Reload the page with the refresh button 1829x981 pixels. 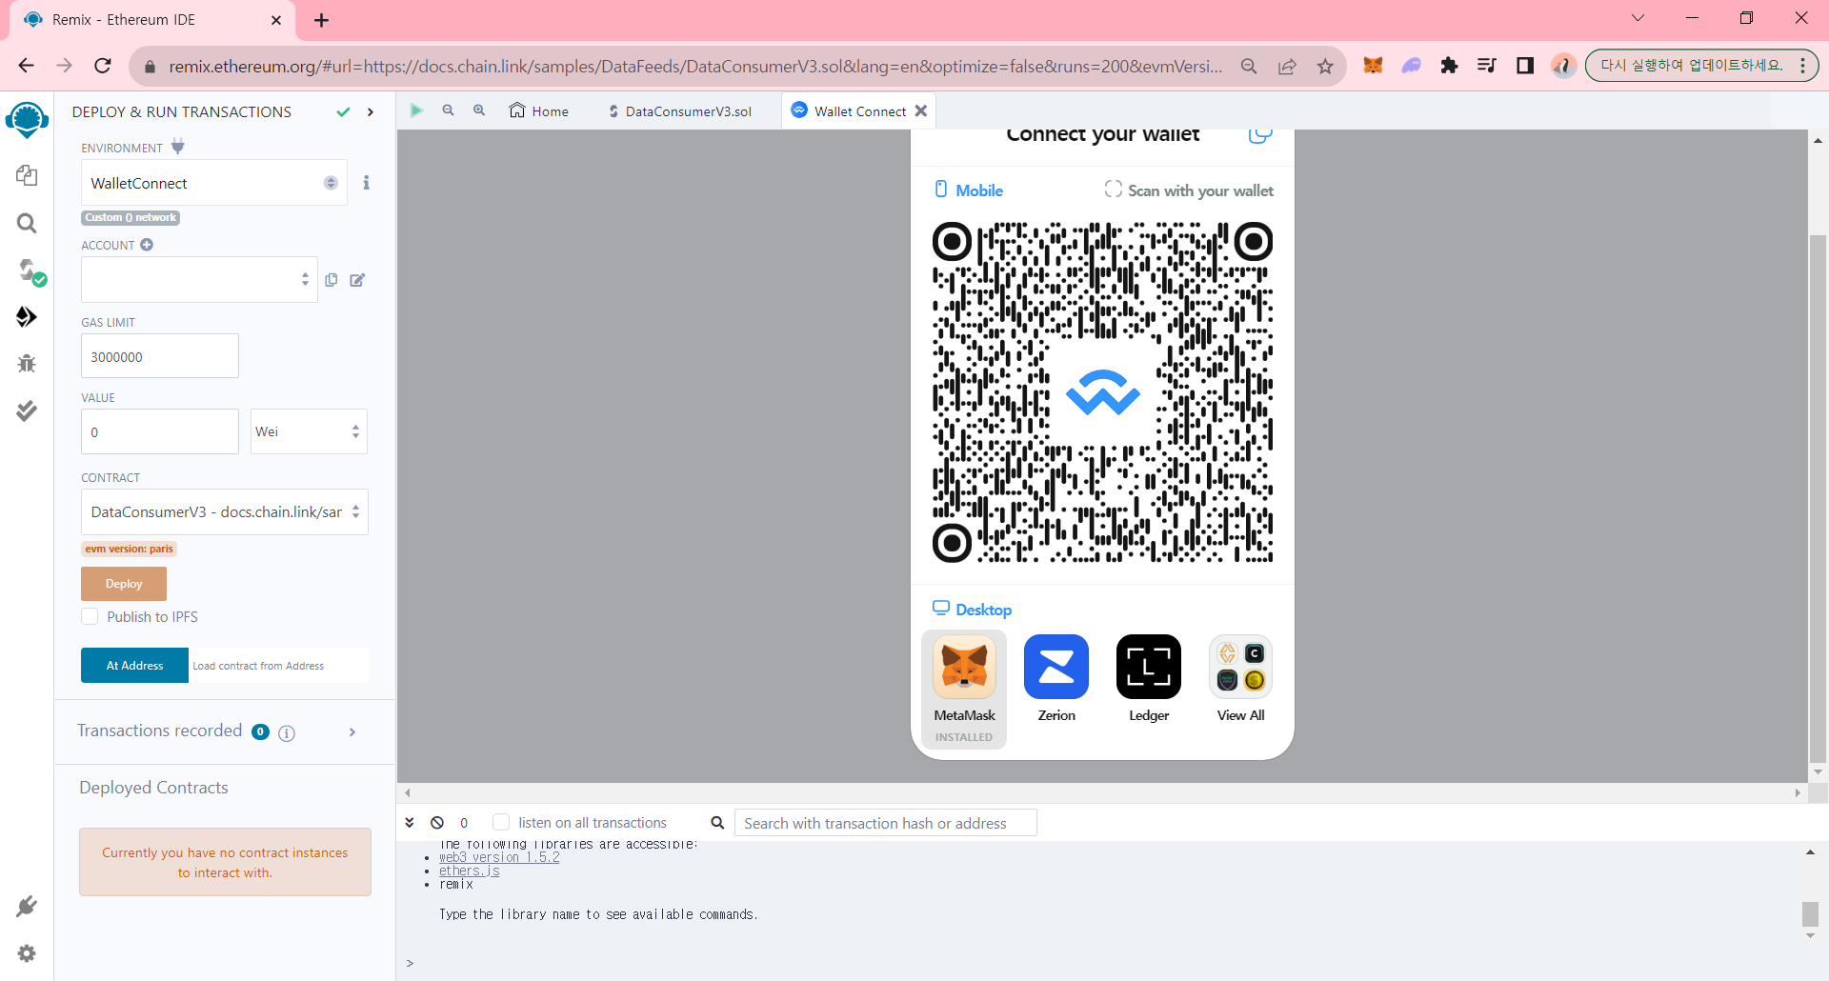(103, 66)
